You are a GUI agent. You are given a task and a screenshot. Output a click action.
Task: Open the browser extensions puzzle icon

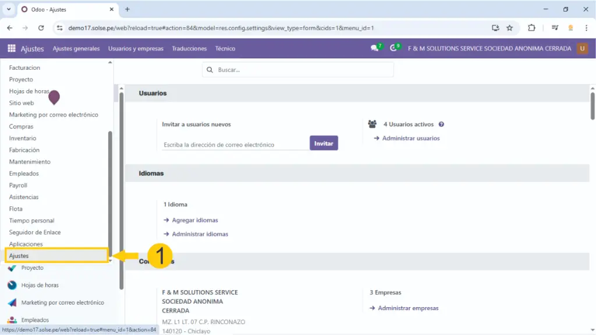click(531, 28)
